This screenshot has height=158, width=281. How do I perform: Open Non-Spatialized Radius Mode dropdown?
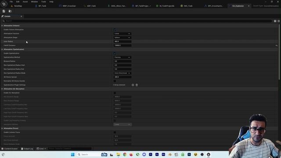[122, 73]
